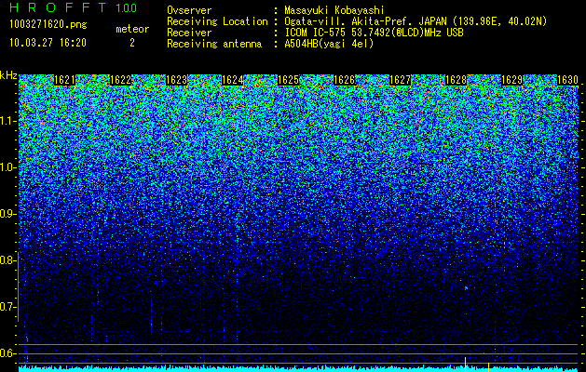Click the 1624 time marker
586x372 pixels.
(x=233, y=80)
